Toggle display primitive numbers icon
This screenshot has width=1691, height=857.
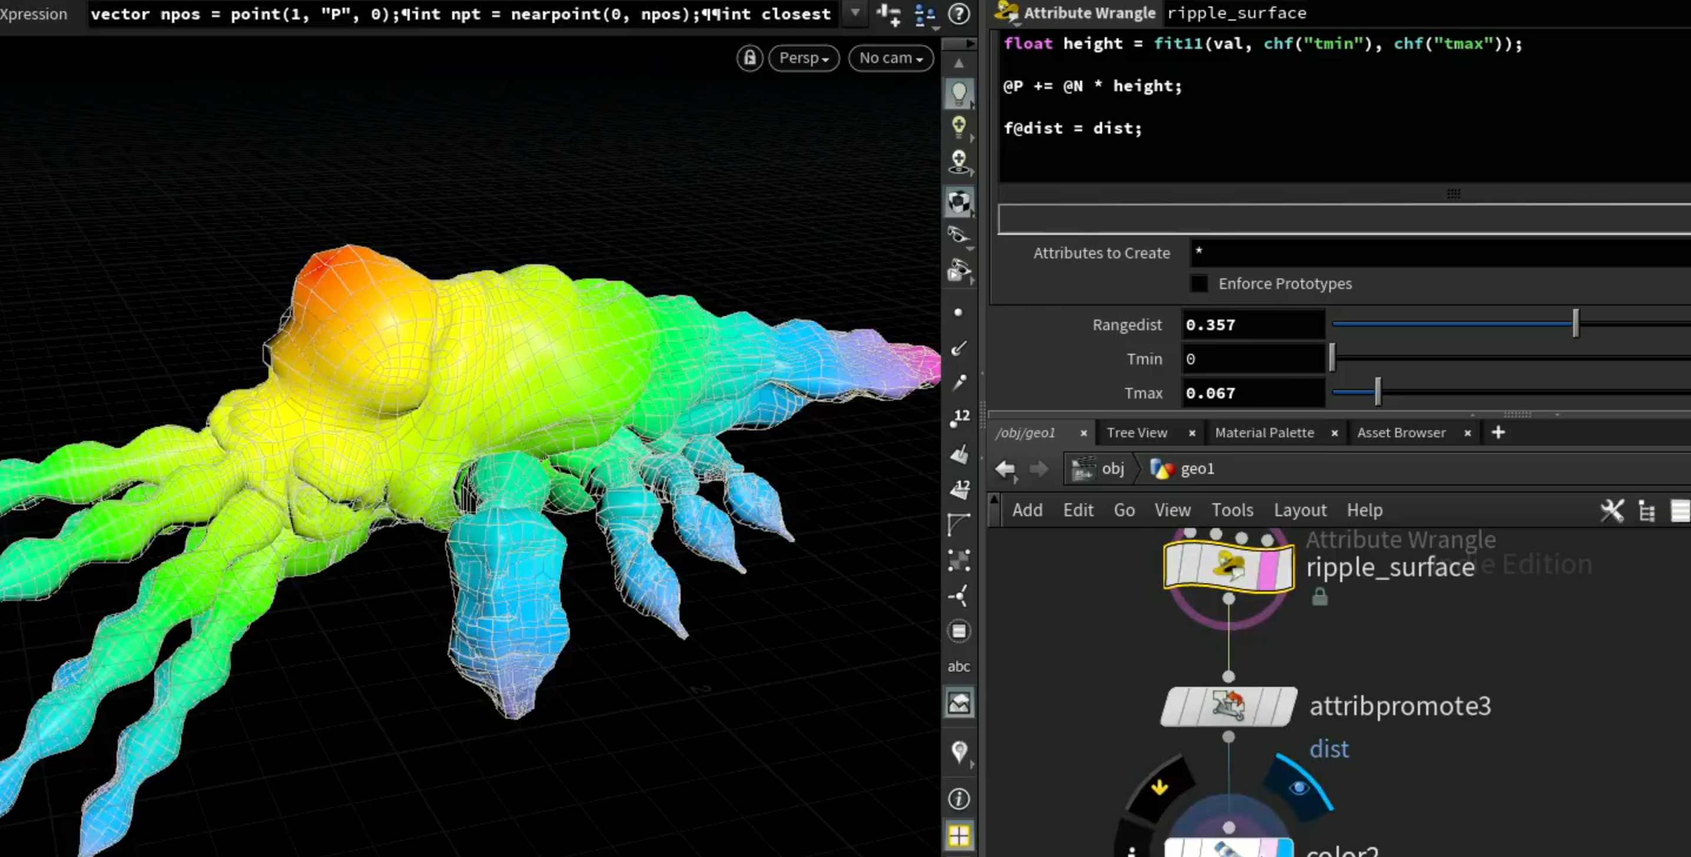click(x=959, y=490)
